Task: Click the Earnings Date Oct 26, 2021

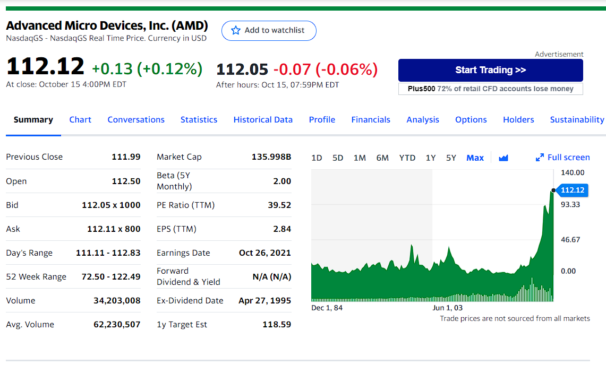Action: click(264, 253)
